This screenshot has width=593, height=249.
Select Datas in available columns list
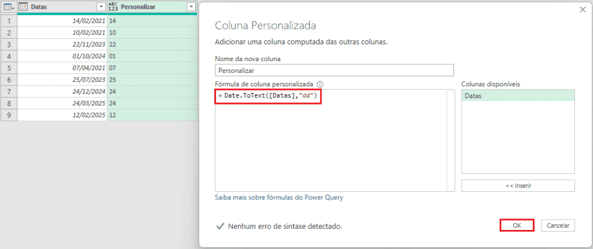pyautogui.click(x=518, y=96)
